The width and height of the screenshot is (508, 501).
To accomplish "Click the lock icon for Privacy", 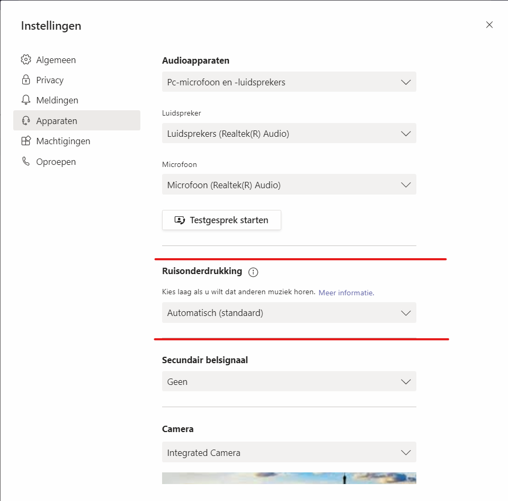I will coord(25,80).
